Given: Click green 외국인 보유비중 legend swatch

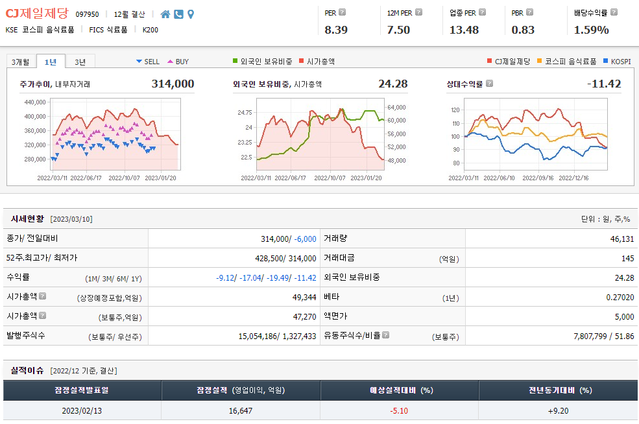Looking at the screenshot, I should click(x=235, y=61).
